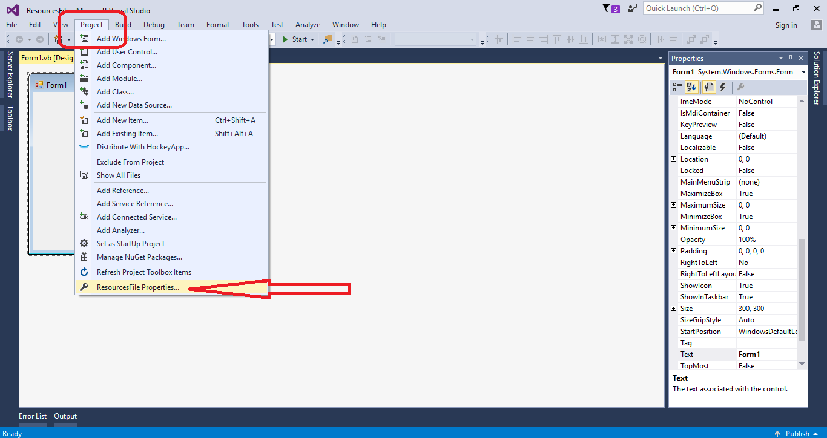
Task: Show Properties page icon in Properties panel
Action: (708, 87)
